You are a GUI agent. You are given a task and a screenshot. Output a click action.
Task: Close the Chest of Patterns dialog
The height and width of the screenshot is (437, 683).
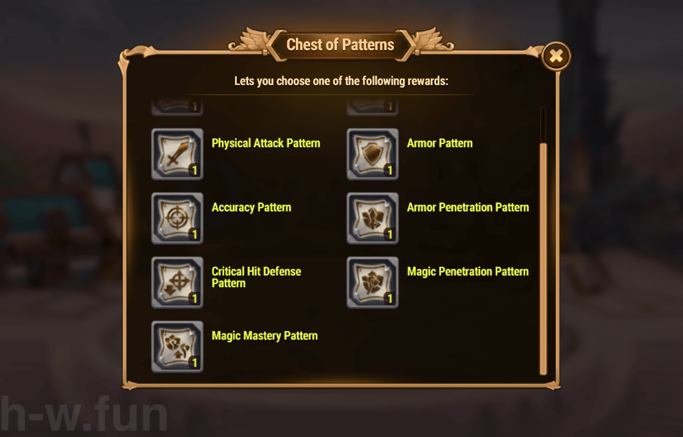coord(555,55)
